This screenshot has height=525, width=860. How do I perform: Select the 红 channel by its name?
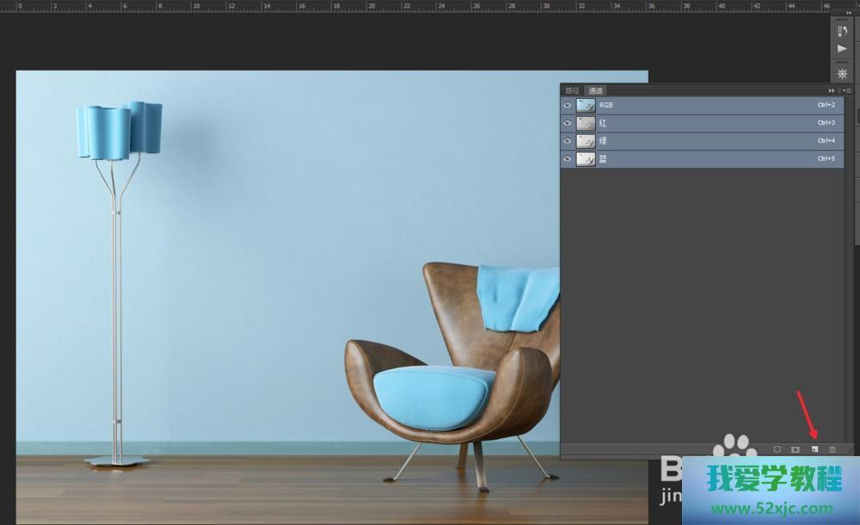[x=604, y=123]
